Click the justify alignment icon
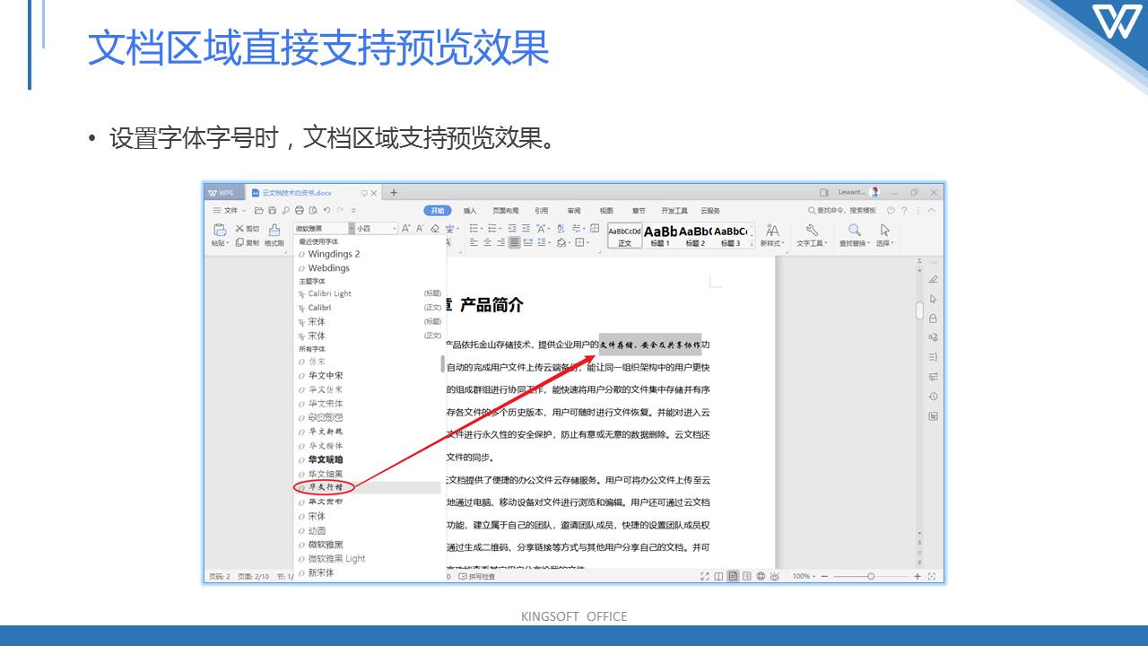Image resolution: width=1148 pixels, height=646 pixels. 514,242
